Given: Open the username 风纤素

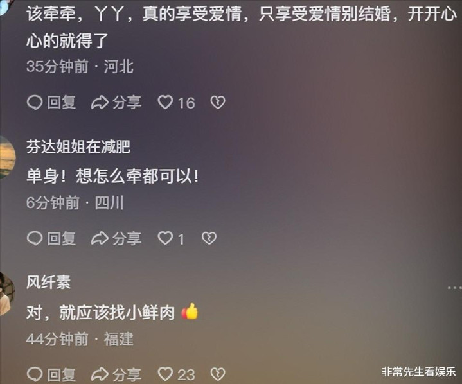Looking at the screenshot, I should (49, 282).
